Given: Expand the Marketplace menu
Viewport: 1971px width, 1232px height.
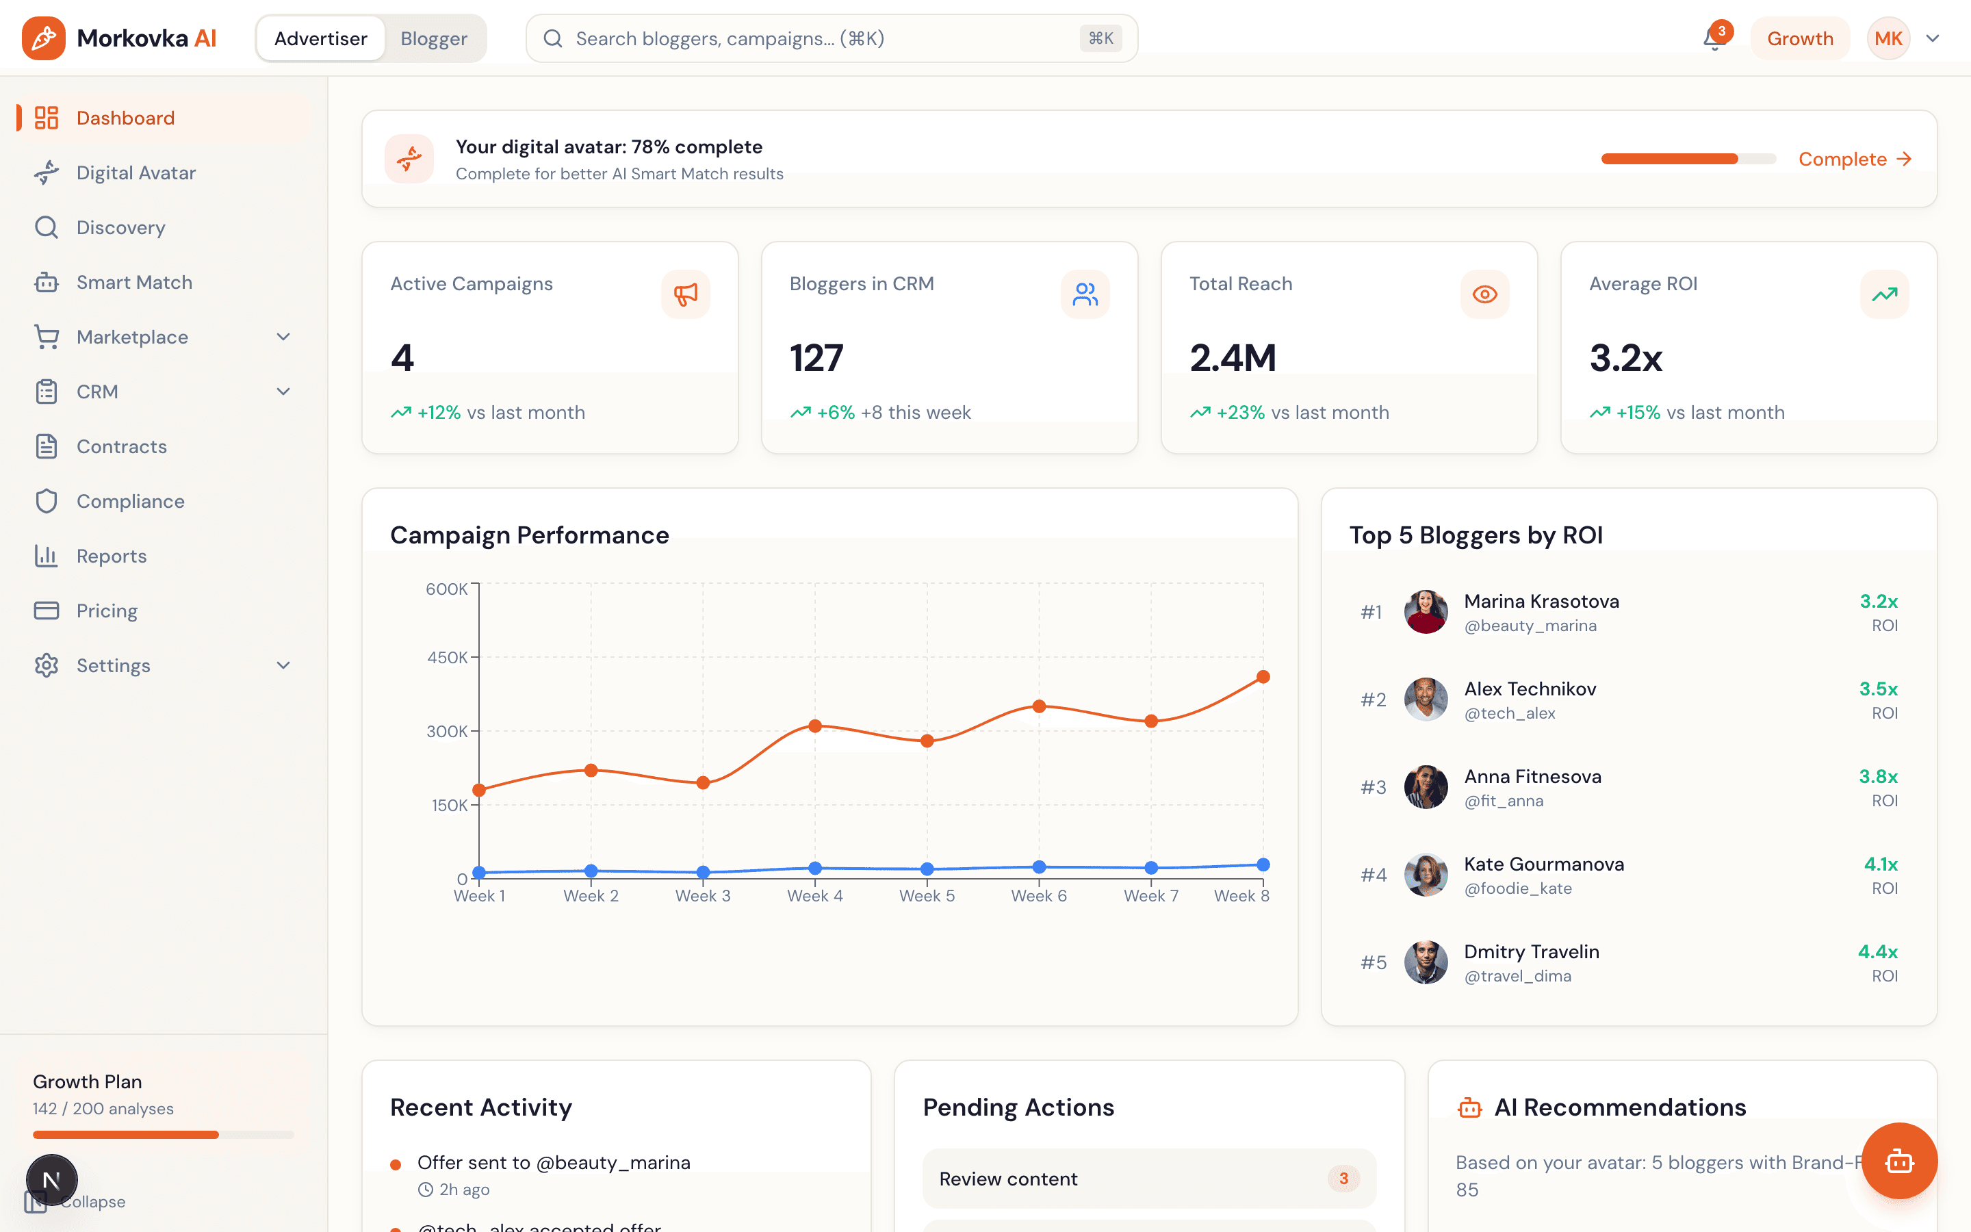Looking at the screenshot, I should click(x=283, y=337).
